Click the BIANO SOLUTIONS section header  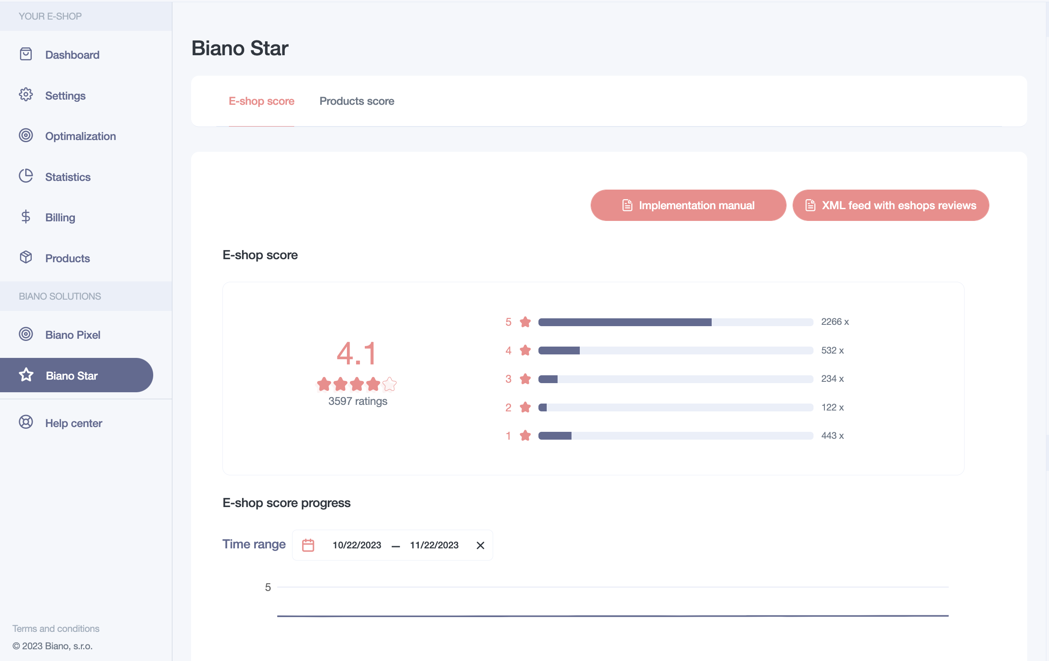point(60,296)
